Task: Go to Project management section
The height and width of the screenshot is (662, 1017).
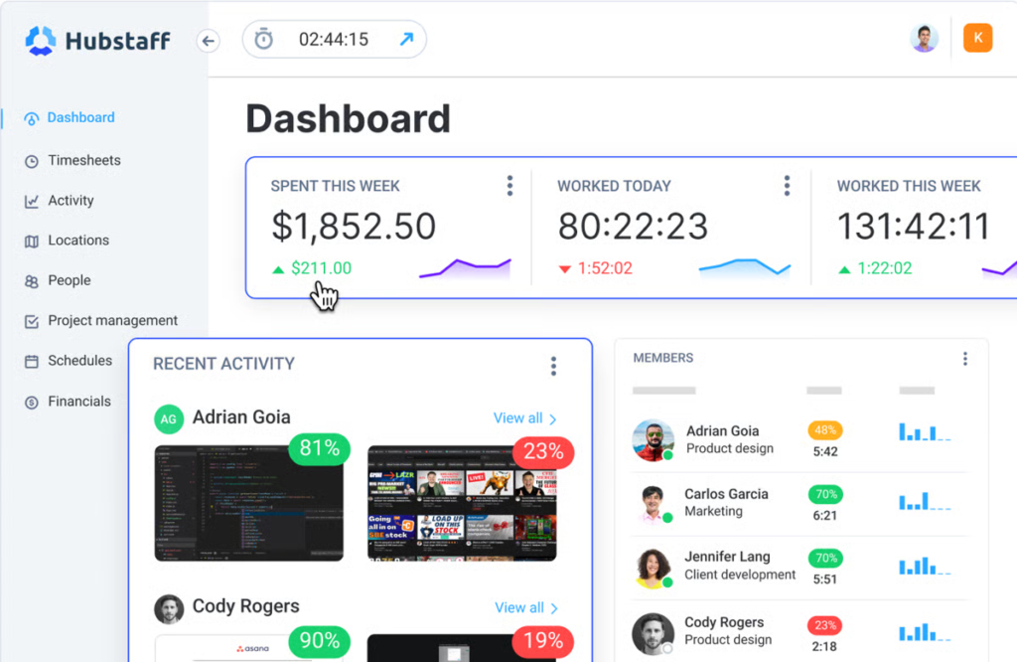Action: [112, 320]
